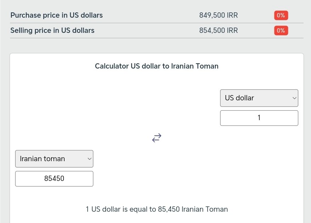This screenshot has height=223, width=311.
Task: Click the US dollar amount input showing 1
Action: coord(259,118)
